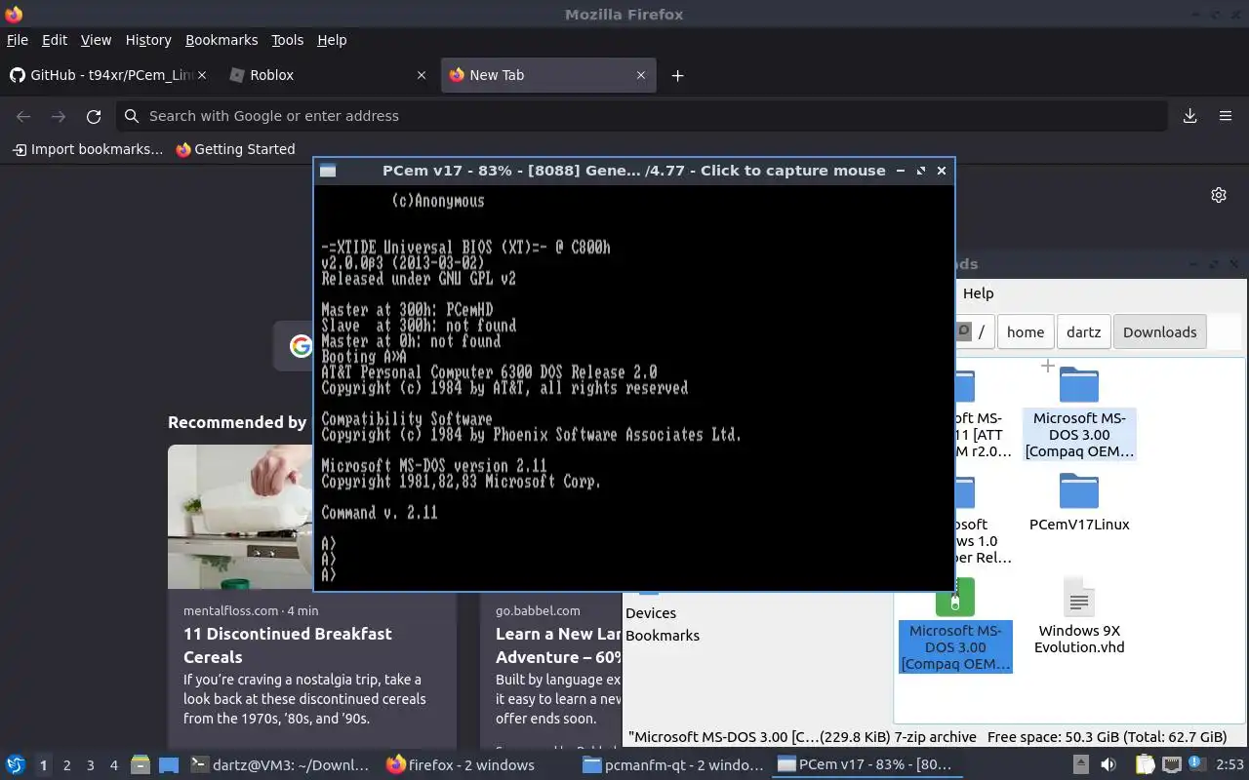Open the Firefox Help menu
The image size is (1249, 780).
point(332,40)
